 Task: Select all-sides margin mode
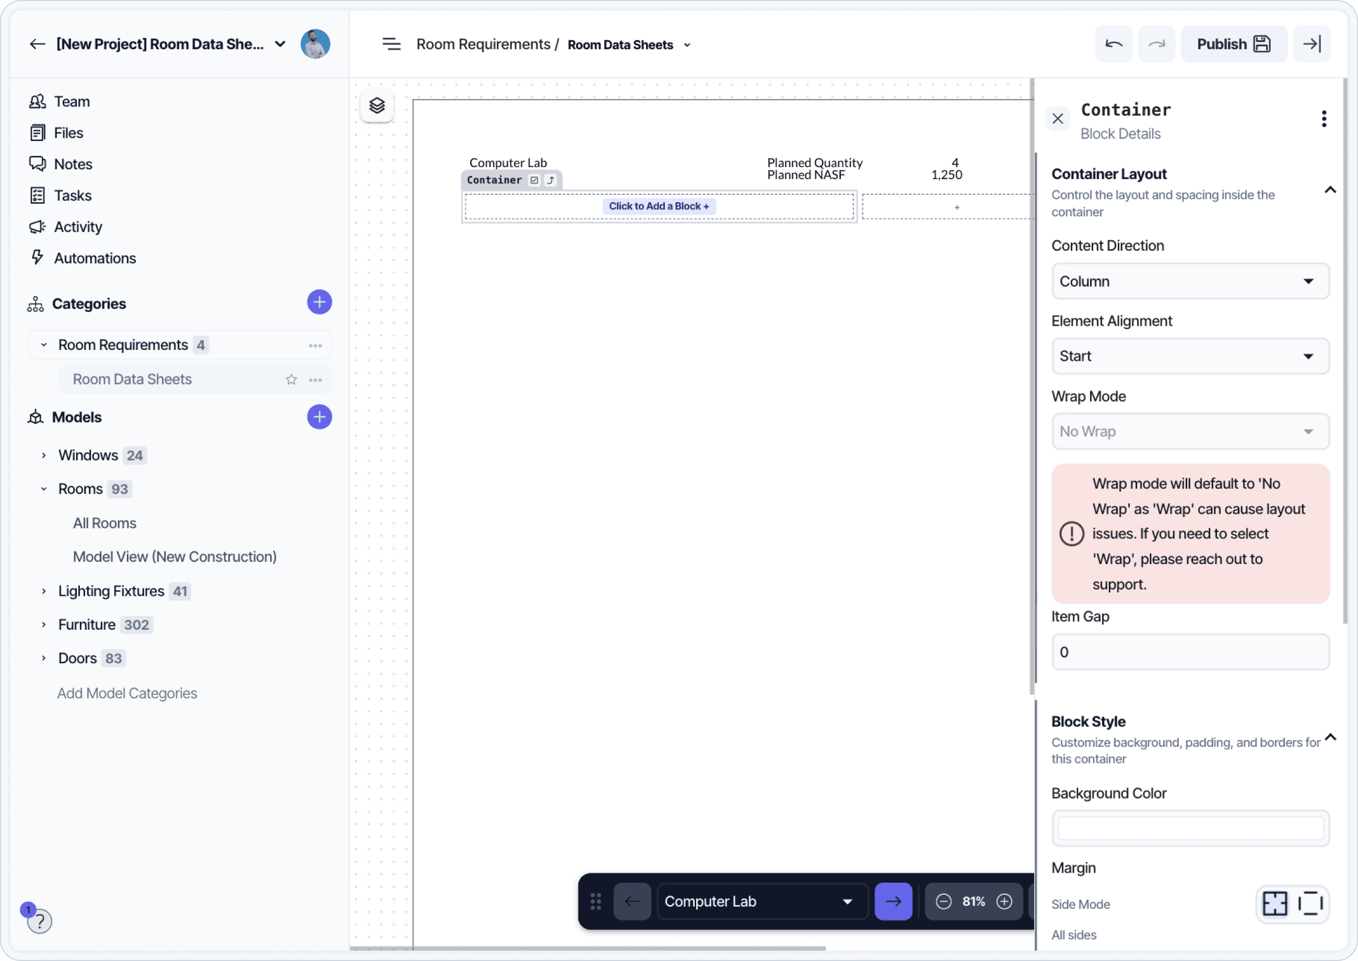coord(1274,904)
